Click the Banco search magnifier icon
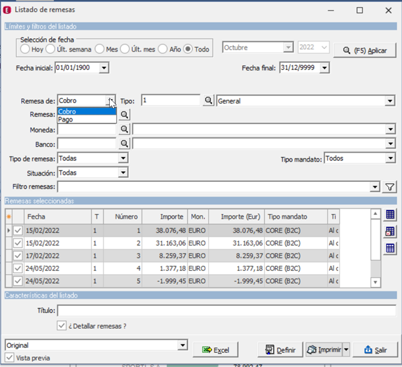 click(x=124, y=144)
